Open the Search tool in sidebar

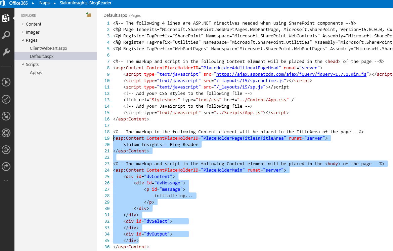coord(6,35)
